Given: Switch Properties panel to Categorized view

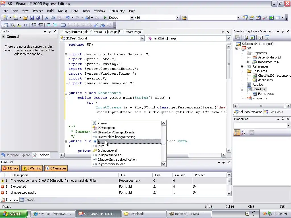Looking at the screenshot, I should pyautogui.click(x=237, y=132).
